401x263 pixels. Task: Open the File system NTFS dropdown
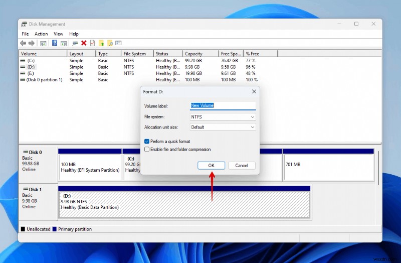(x=223, y=117)
